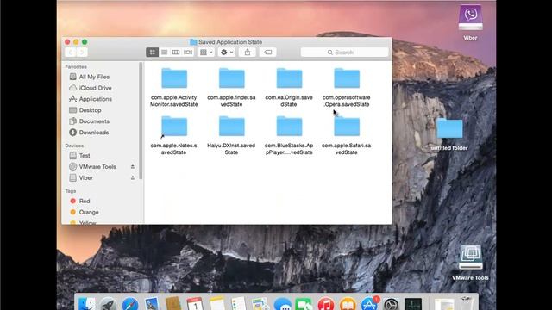Open App Store from the Dock
552x310 pixels.
[369, 304]
